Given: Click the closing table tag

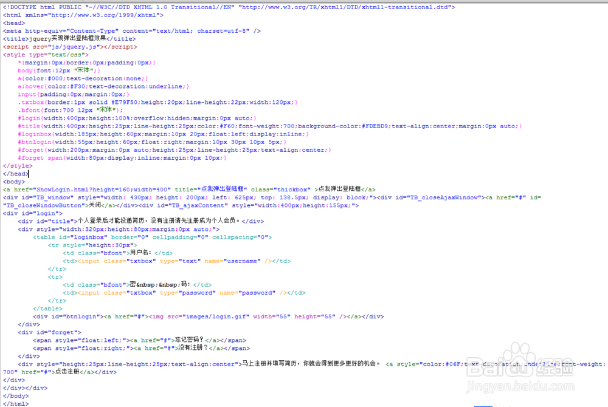Looking at the screenshot, I should pos(47,309).
